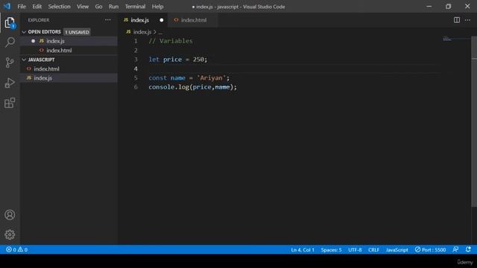This screenshot has height=268, width=477.
Task: Open the Run menu
Action: tap(113, 7)
